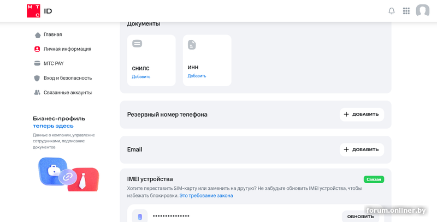Open the user profile avatar
Screen dimensions: 437x222
click(x=422, y=11)
